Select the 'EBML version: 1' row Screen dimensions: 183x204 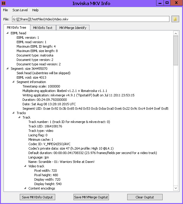click(28, 38)
